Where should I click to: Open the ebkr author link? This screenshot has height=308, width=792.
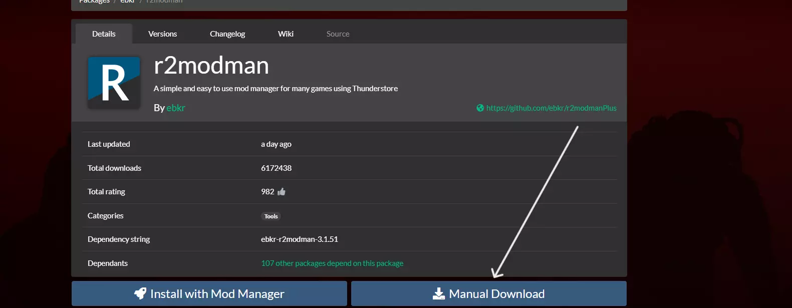pyautogui.click(x=176, y=108)
